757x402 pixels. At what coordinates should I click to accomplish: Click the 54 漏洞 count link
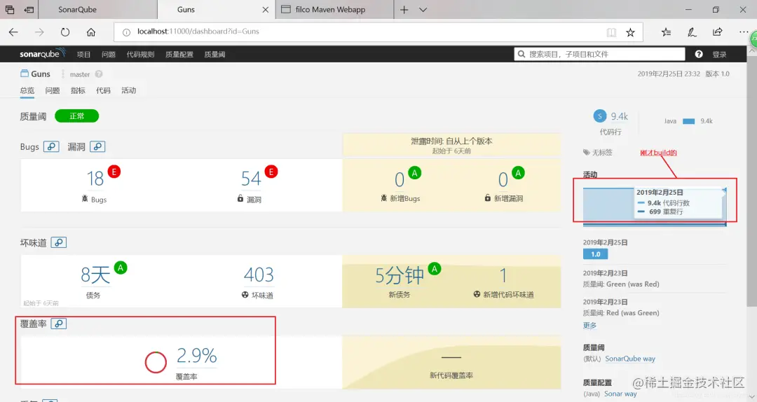(251, 179)
